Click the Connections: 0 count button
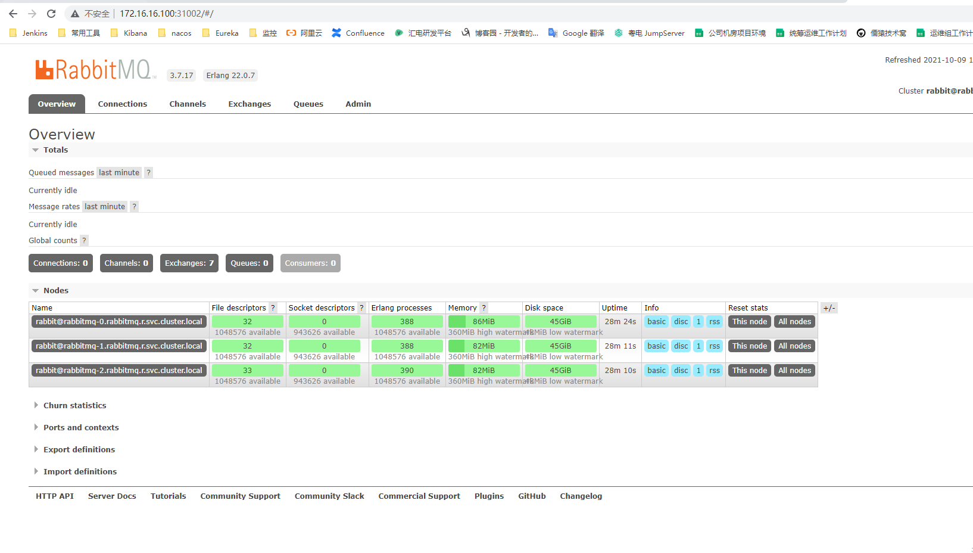 click(x=61, y=263)
